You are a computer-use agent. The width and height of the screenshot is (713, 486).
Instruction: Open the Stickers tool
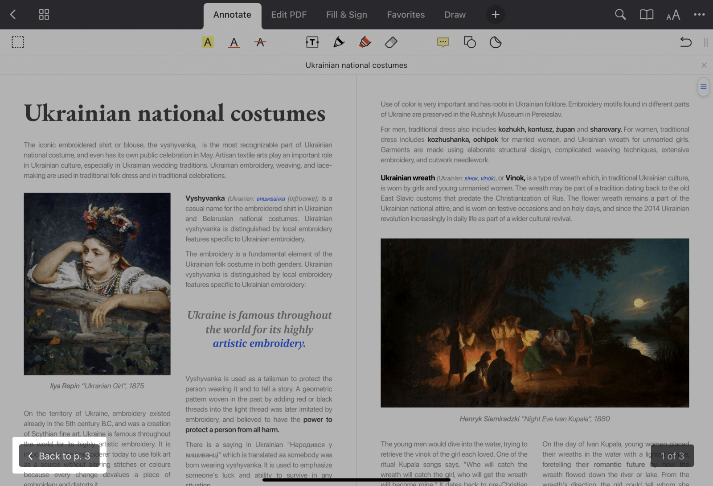[x=496, y=42]
